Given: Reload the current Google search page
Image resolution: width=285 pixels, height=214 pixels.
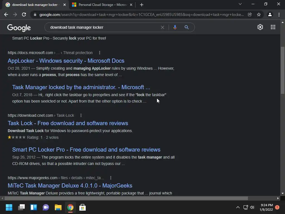Looking at the screenshot, I should click(x=24, y=14).
